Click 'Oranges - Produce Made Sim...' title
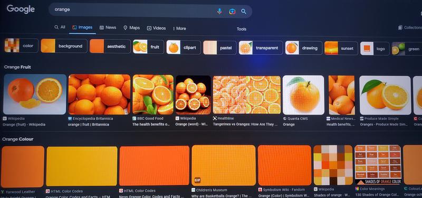422x198 pixels. tap(384, 124)
